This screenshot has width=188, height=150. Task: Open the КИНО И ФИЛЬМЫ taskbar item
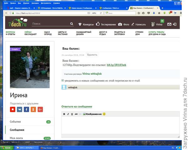click(x=27, y=148)
